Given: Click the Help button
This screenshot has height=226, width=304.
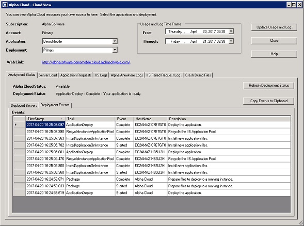Looking at the screenshot, I should pos(274,54).
